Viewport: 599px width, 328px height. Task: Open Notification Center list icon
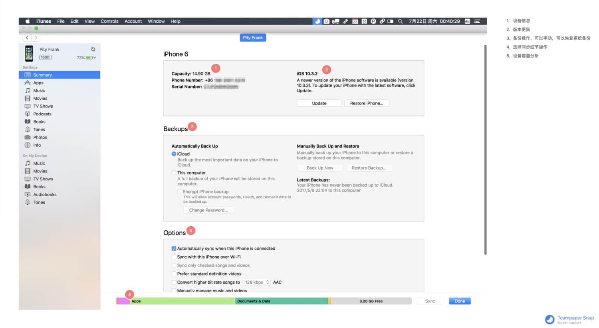coord(477,21)
